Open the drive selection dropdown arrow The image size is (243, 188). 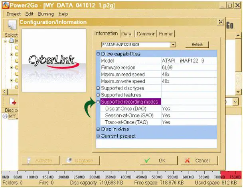click(173, 45)
